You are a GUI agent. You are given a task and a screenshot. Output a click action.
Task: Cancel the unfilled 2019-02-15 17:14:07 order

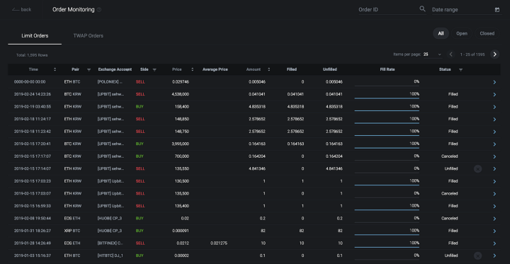tap(477, 168)
